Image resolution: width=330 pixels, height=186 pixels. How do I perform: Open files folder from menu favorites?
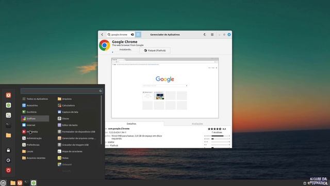pos(8,135)
